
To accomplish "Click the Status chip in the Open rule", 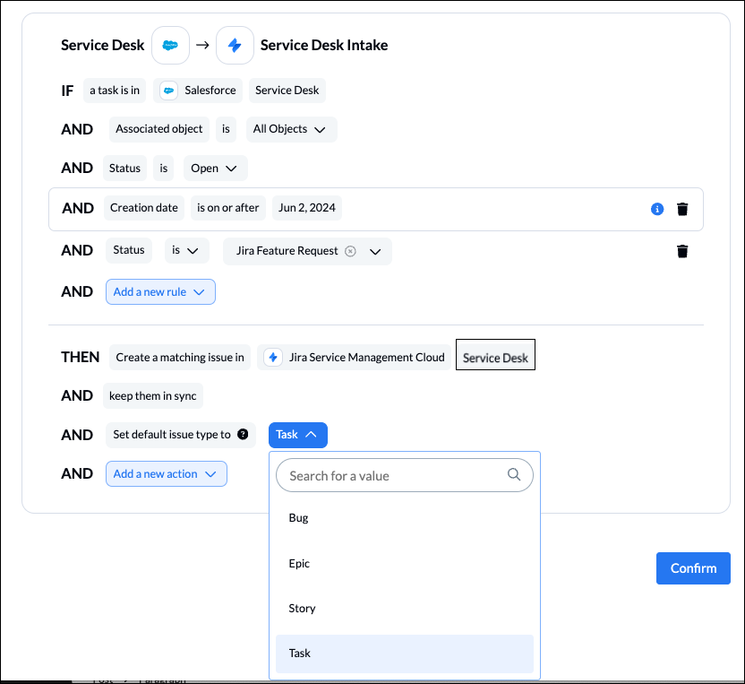I will point(125,169).
